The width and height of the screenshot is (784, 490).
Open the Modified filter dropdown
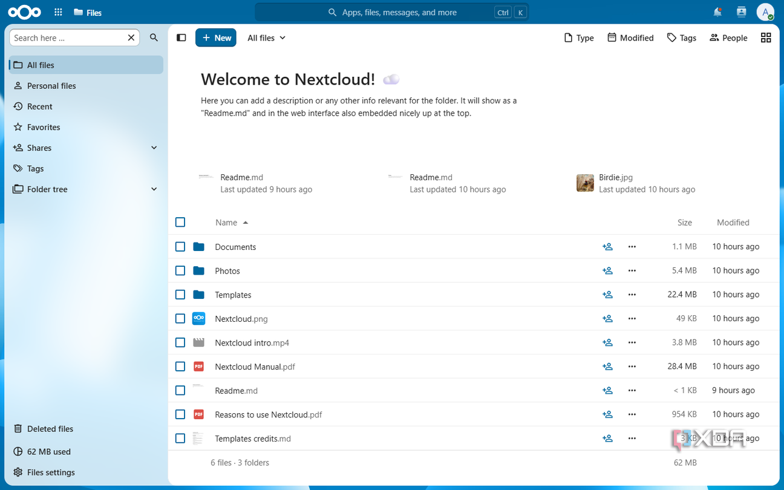631,38
